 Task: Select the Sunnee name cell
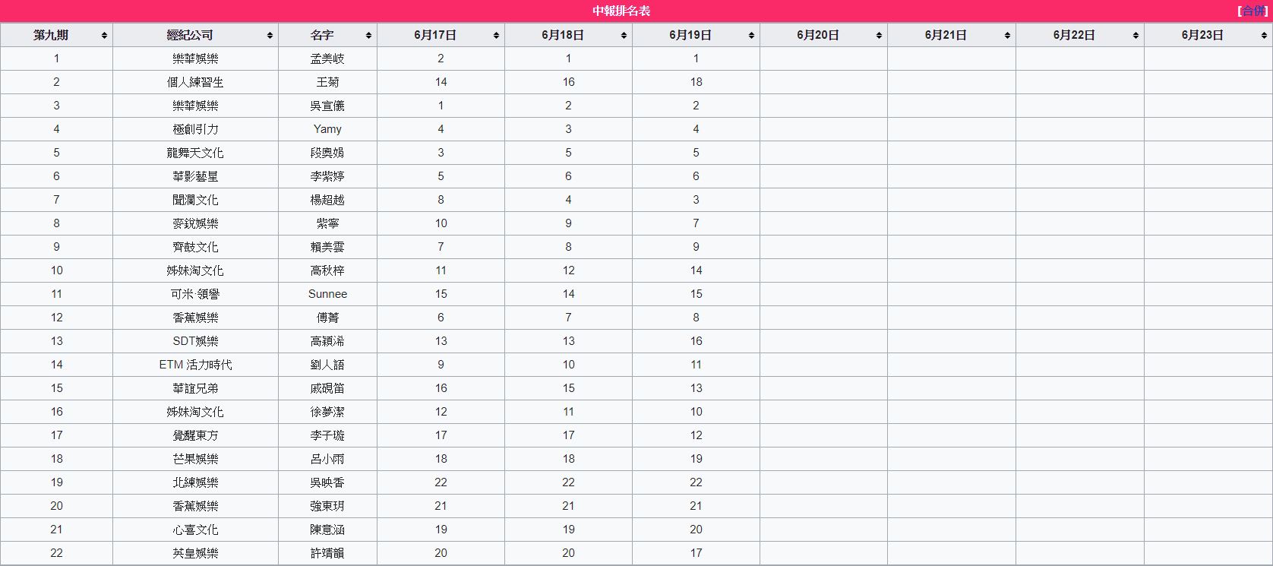pos(327,294)
